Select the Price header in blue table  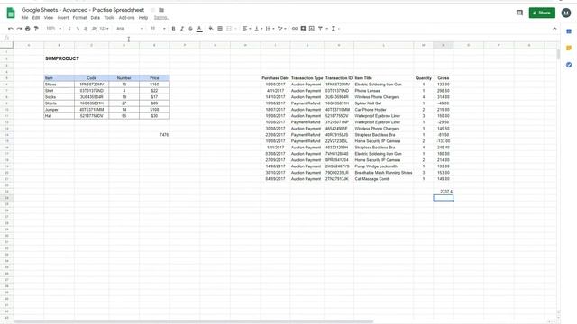click(154, 78)
